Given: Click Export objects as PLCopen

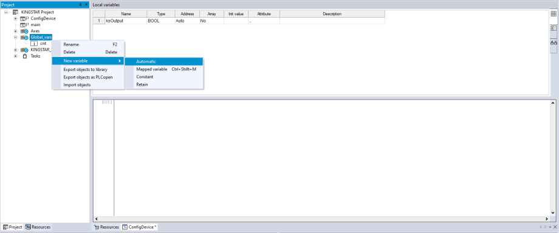Looking at the screenshot, I should (88, 77).
